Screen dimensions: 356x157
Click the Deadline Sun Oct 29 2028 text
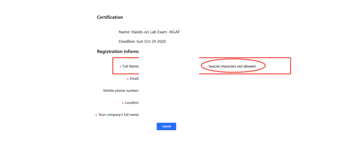click(142, 41)
